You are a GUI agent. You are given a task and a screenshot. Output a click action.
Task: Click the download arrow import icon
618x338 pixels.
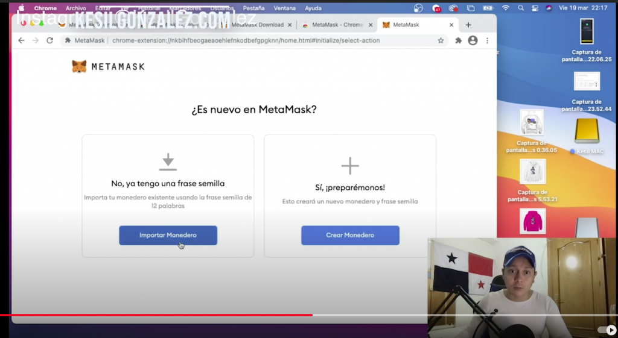[x=168, y=162]
